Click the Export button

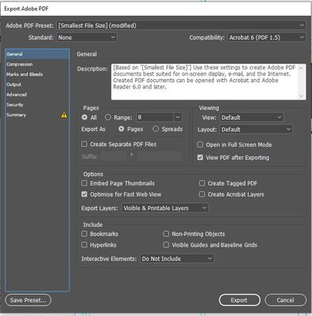point(239,300)
